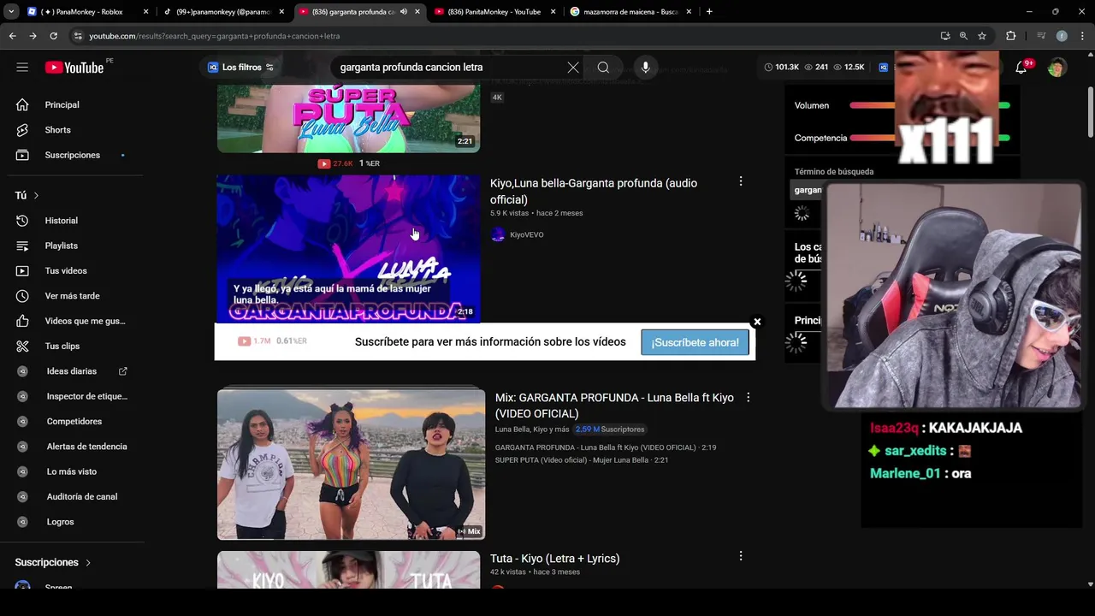Open options menu for Mix: GARGANTA PROFUNDA

[748, 397]
